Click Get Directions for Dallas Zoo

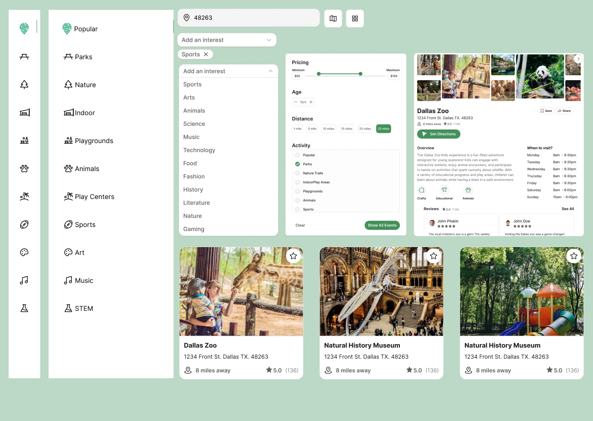pos(439,134)
